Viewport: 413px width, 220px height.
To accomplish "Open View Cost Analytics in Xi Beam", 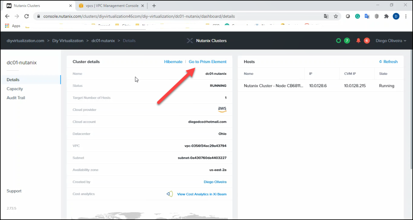I will (202, 194).
